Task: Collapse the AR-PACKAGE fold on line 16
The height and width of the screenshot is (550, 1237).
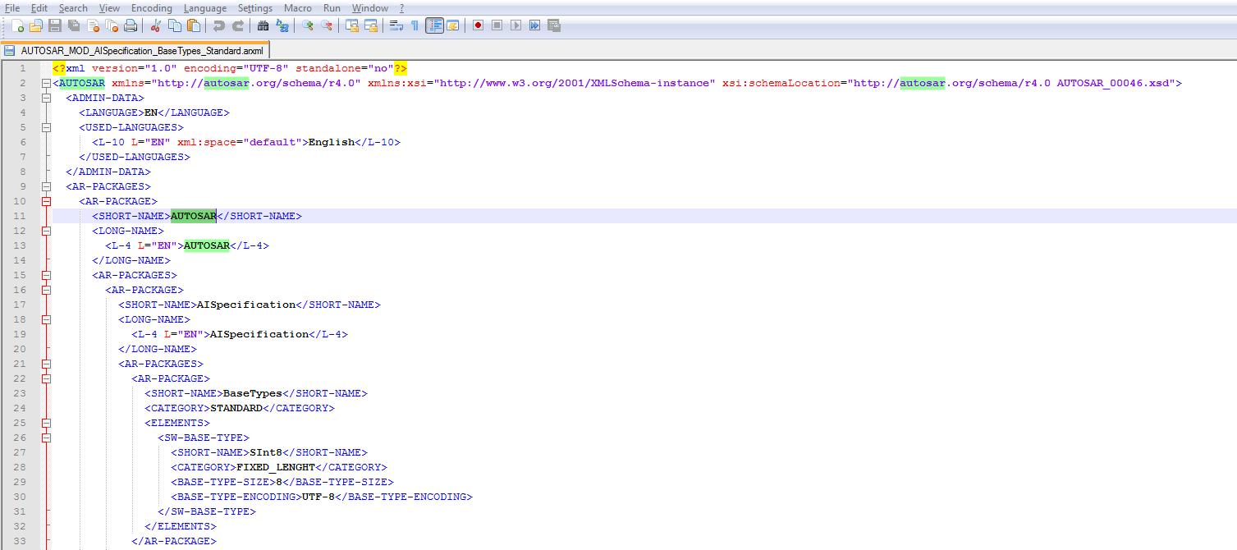Action: (46, 290)
